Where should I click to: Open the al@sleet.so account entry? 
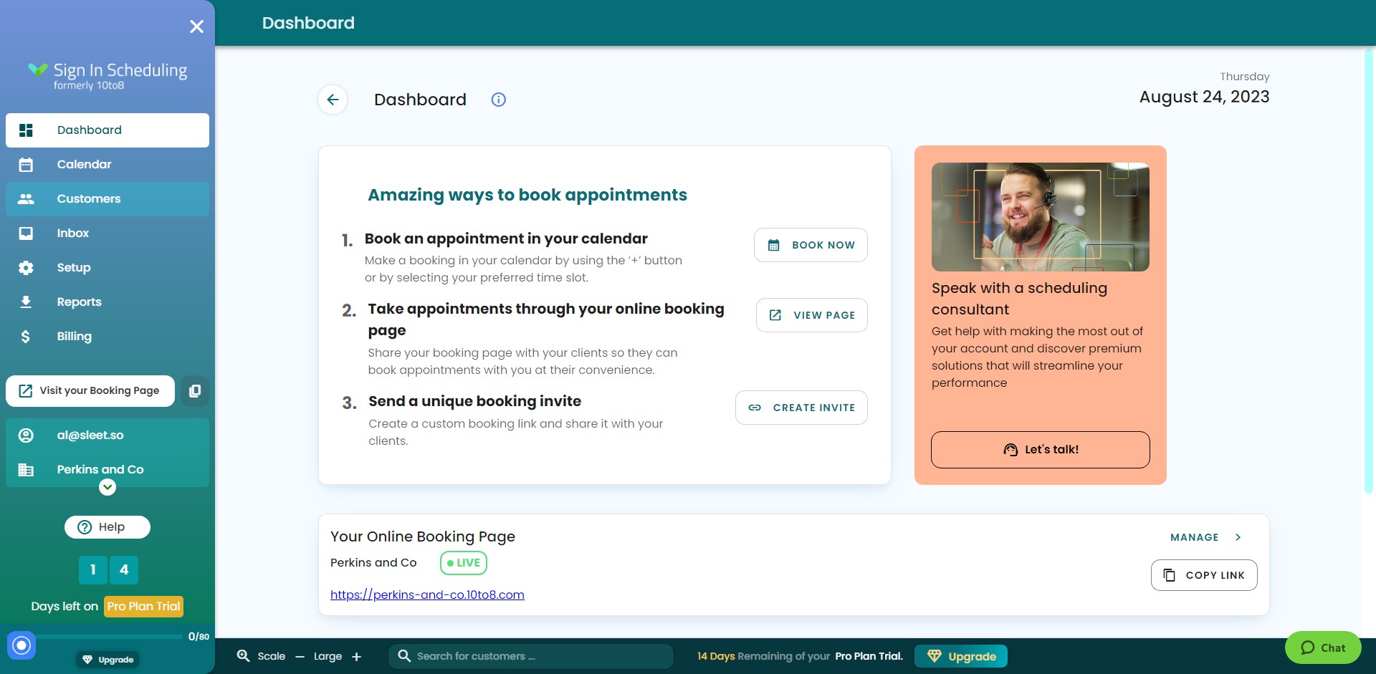pyautogui.click(x=107, y=435)
